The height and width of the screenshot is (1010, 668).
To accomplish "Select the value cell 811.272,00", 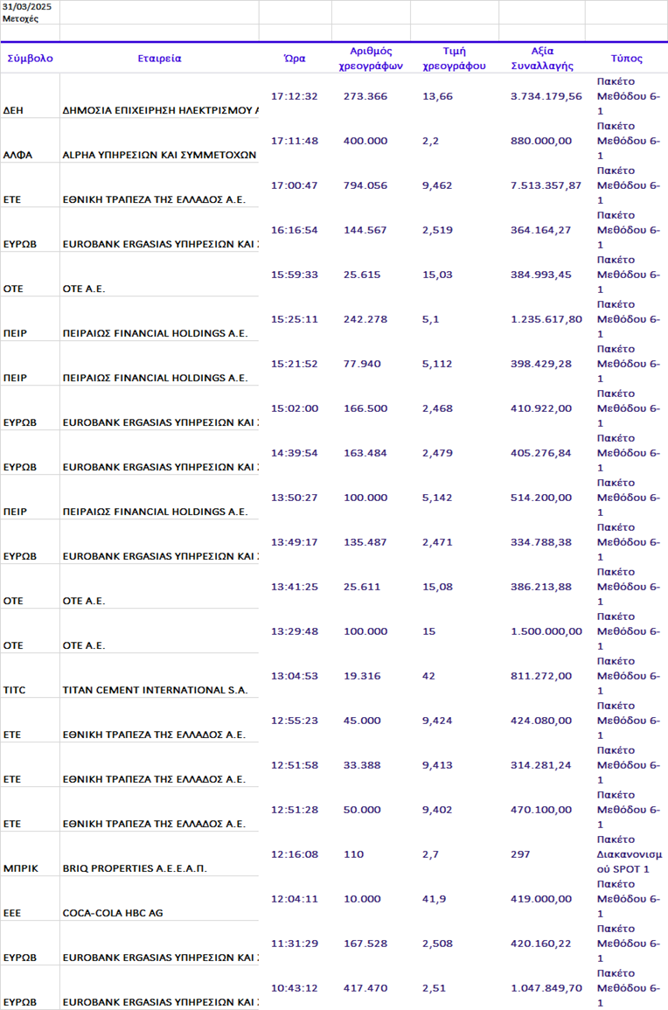I will tap(541, 676).
